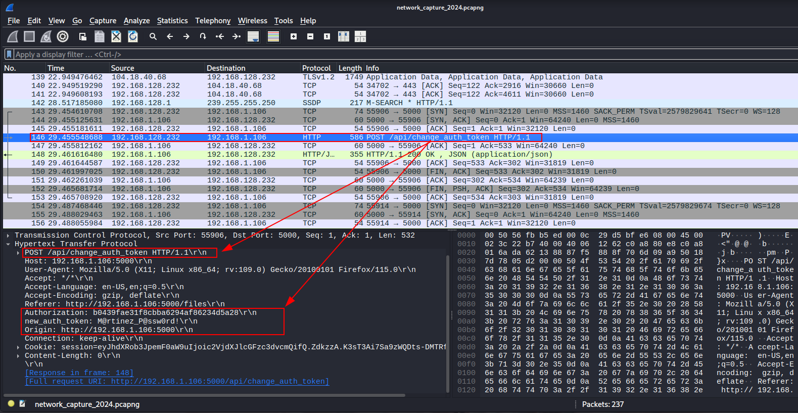Toggle auto-scroll to last packet

(253, 36)
